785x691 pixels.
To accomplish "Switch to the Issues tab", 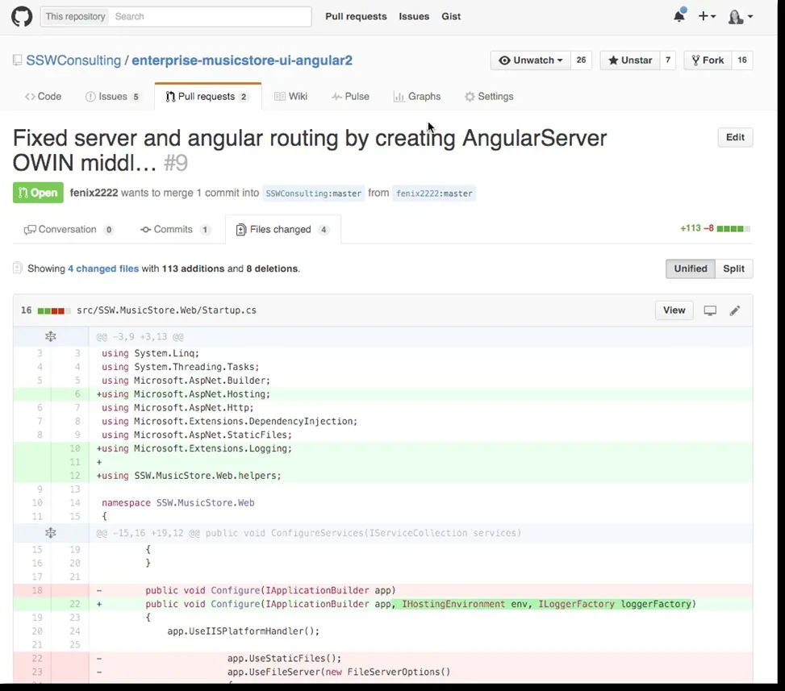I will point(113,97).
